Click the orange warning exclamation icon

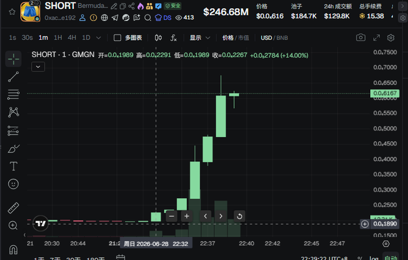pos(93,18)
